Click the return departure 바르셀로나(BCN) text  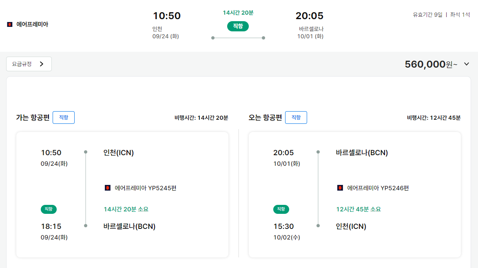tap(362, 153)
